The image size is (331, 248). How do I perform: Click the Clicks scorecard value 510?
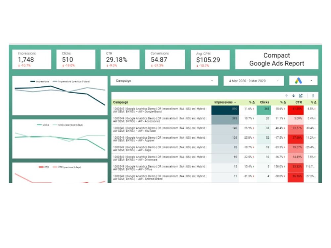point(67,60)
